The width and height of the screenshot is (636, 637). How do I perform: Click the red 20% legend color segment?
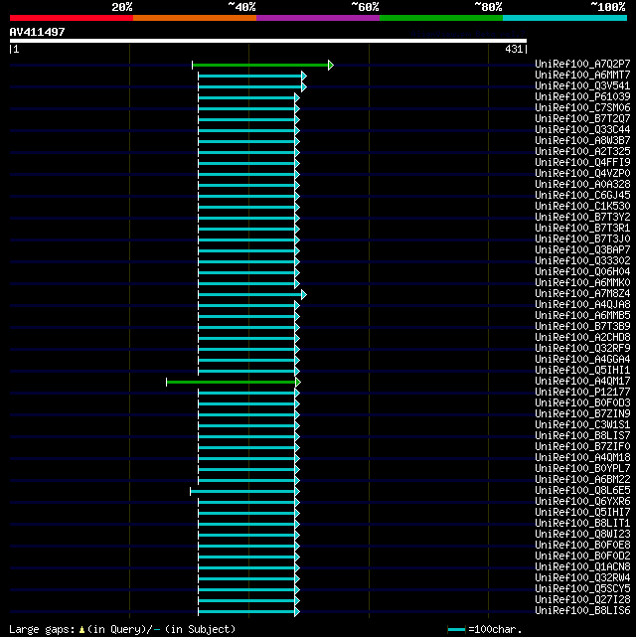point(72,18)
